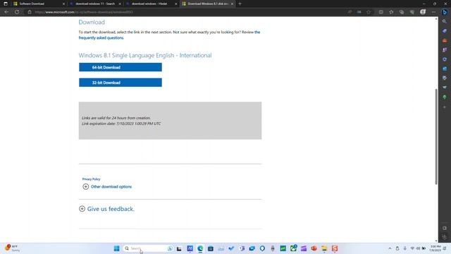The height and width of the screenshot is (254, 451).
Task: Open the Favorites list icon
Action: pos(391,12)
